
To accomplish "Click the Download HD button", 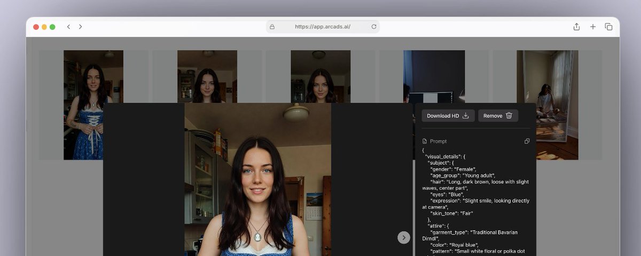I will (448, 116).
